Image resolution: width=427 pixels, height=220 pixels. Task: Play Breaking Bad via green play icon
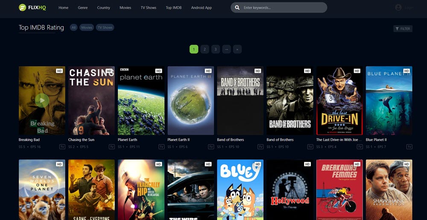click(x=42, y=100)
